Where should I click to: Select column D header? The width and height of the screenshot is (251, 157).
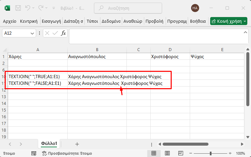[170, 50]
